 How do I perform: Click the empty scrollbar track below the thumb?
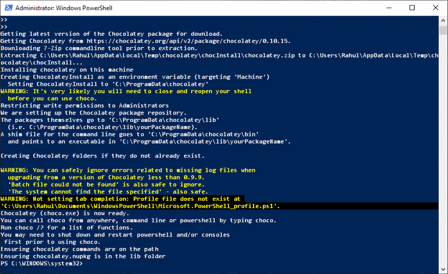[443, 163]
